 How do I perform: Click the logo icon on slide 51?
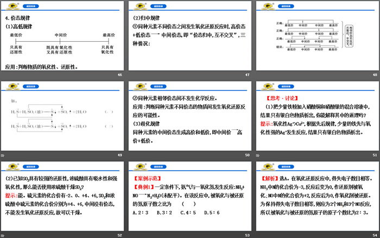tap(267, 85)
